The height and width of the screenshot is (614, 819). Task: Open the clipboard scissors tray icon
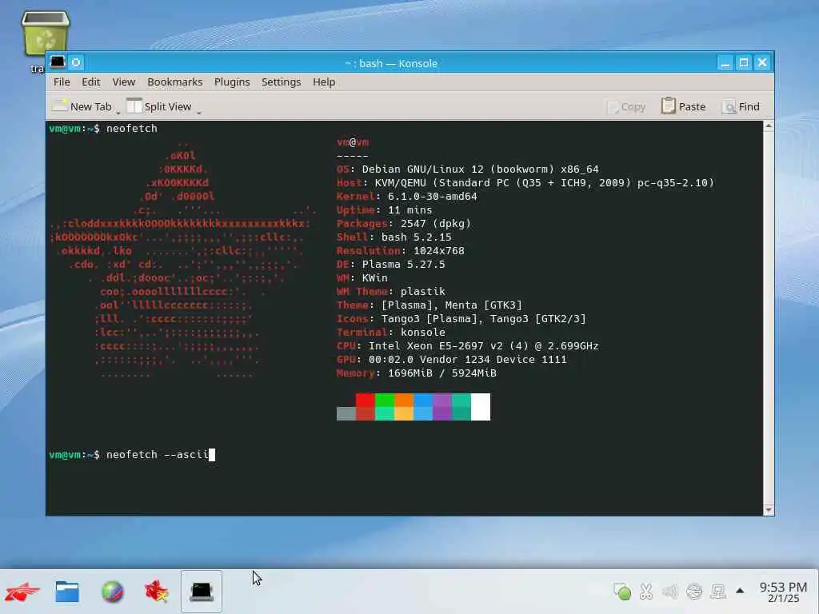646,591
